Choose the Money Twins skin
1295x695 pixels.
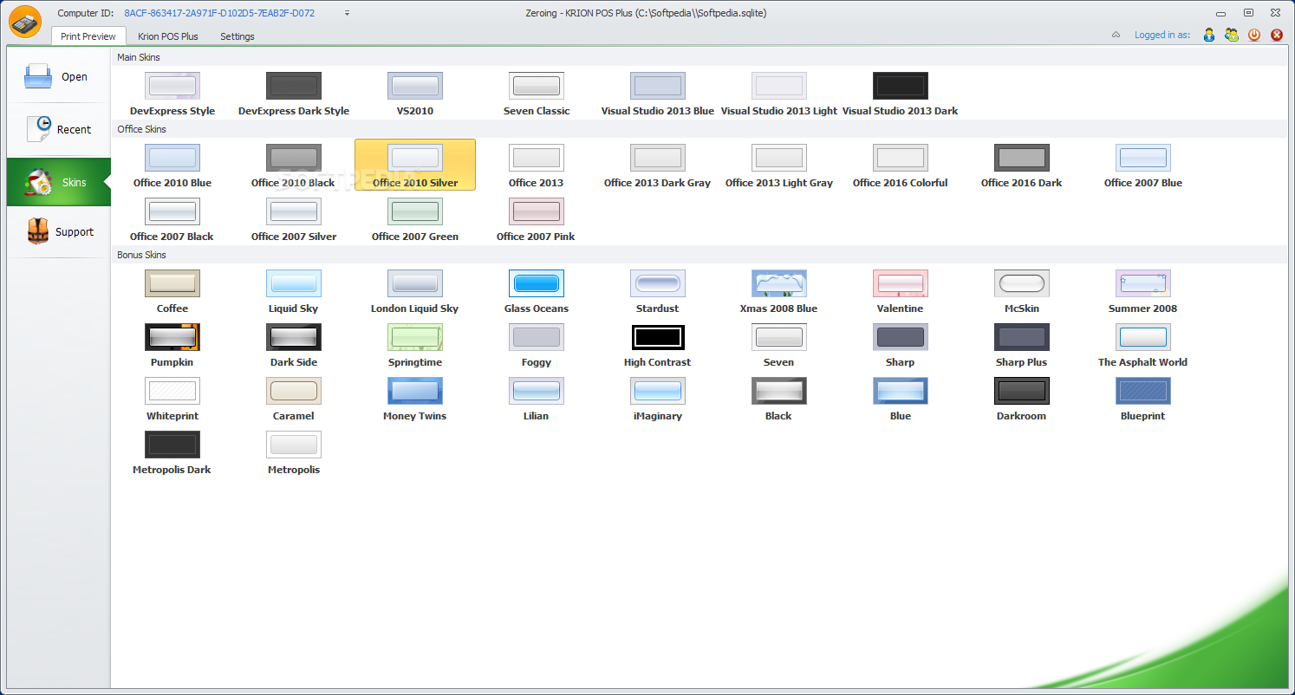[415, 399]
